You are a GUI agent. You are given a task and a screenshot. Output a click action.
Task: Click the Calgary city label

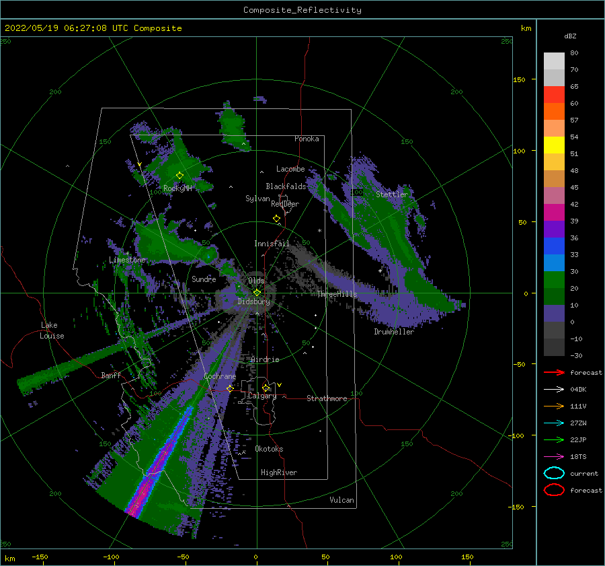point(262,396)
